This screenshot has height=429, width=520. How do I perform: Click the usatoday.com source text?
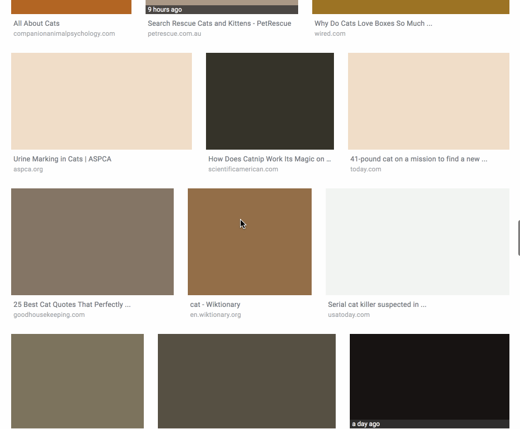pos(349,315)
